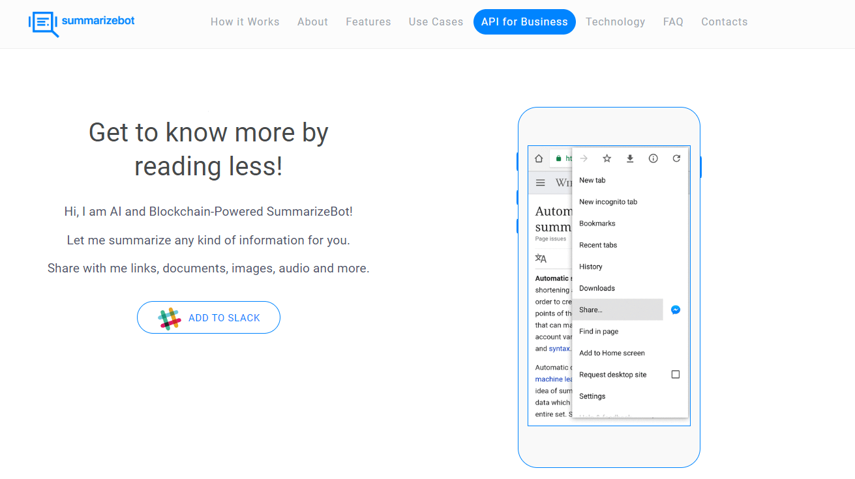Select Share… in phone menu
The width and height of the screenshot is (855, 479).
618,310
